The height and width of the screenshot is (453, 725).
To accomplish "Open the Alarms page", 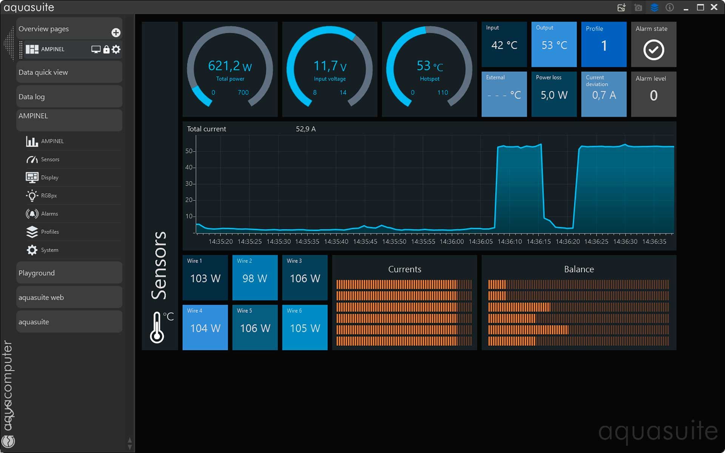I will click(x=49, y=214).
